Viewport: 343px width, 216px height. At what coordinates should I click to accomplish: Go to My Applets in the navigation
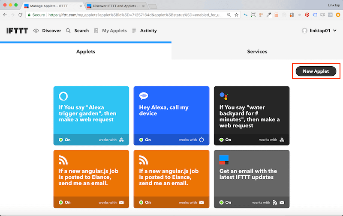(114, 30)
